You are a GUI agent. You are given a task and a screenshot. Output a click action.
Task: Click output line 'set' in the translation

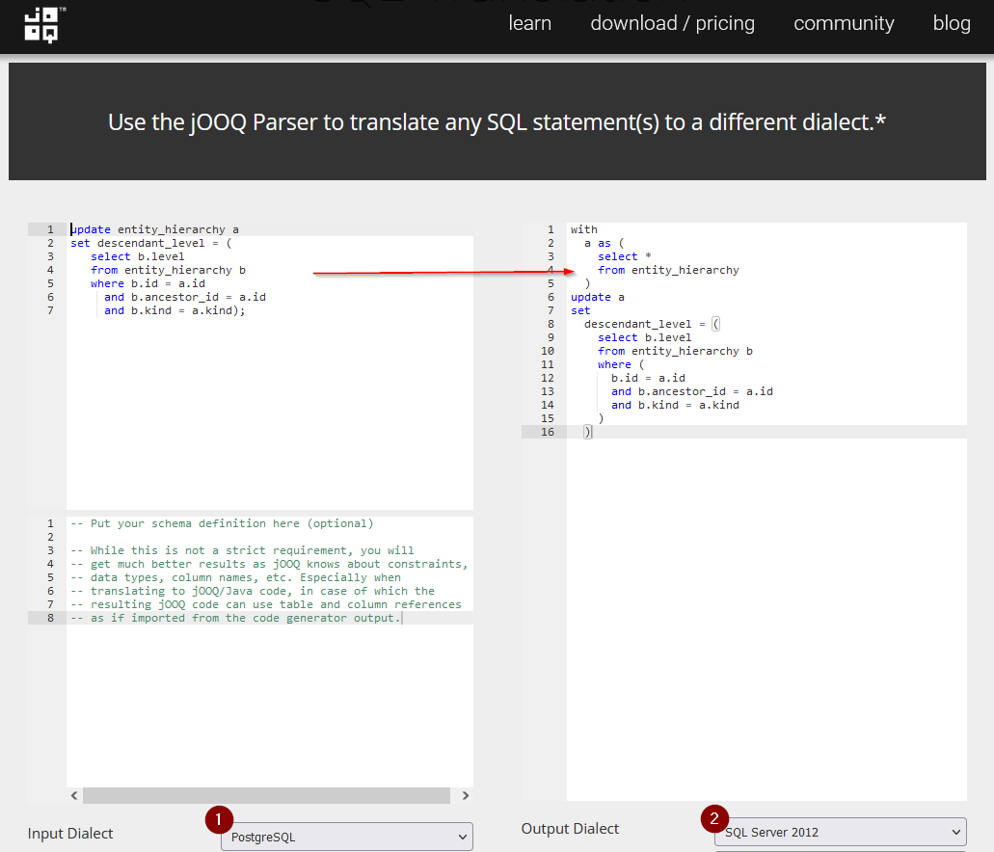click(580, 310)
